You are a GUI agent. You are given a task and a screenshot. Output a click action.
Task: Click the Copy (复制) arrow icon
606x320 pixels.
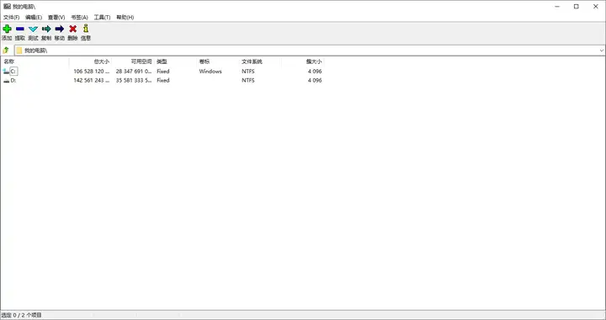pyautogui.click(x=46, y=29)
